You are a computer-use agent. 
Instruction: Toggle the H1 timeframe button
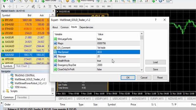87,6
